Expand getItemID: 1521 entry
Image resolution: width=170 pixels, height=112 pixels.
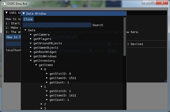(x=47, y=78)
